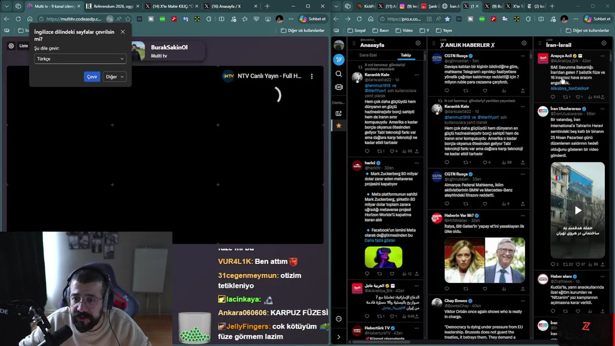Reload the page in left browser

point(18,19)
